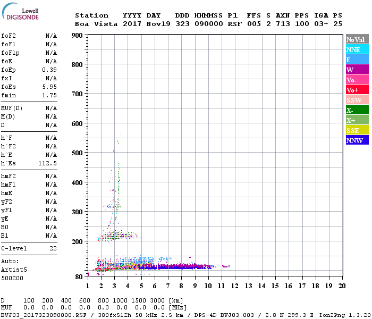Image resolution: width=372 pixels, height=319 pixels.
Task: Select the Artist5 auto-scaling label
Action: (x=13, y=270)
